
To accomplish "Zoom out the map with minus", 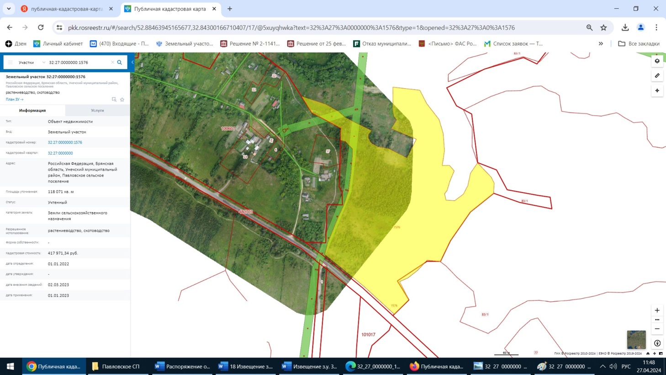I will coord(657,329).
